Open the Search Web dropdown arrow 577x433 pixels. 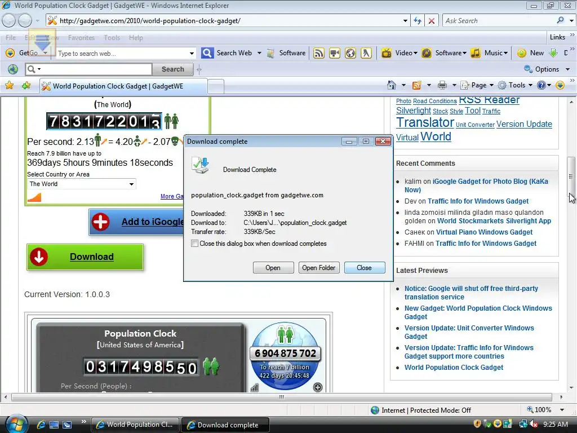[x=259, y=53]
